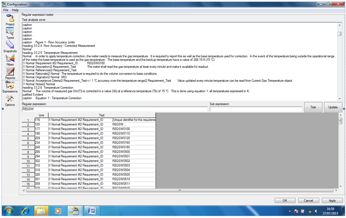Open the Project section icon
The height and width of the screenshot is (218, 346).
click(x=10, y=18)
